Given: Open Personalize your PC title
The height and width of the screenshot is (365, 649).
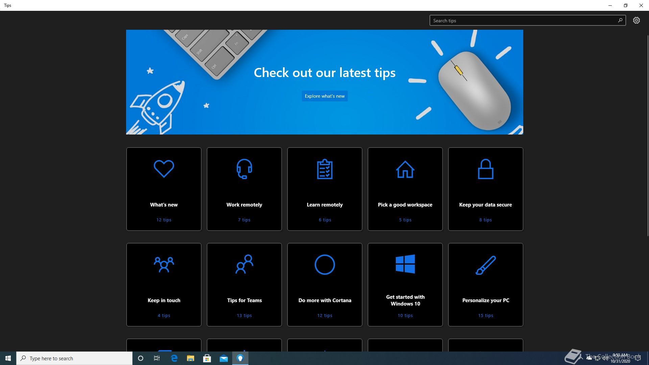Looking at the screenshot, I should point(485,300).
